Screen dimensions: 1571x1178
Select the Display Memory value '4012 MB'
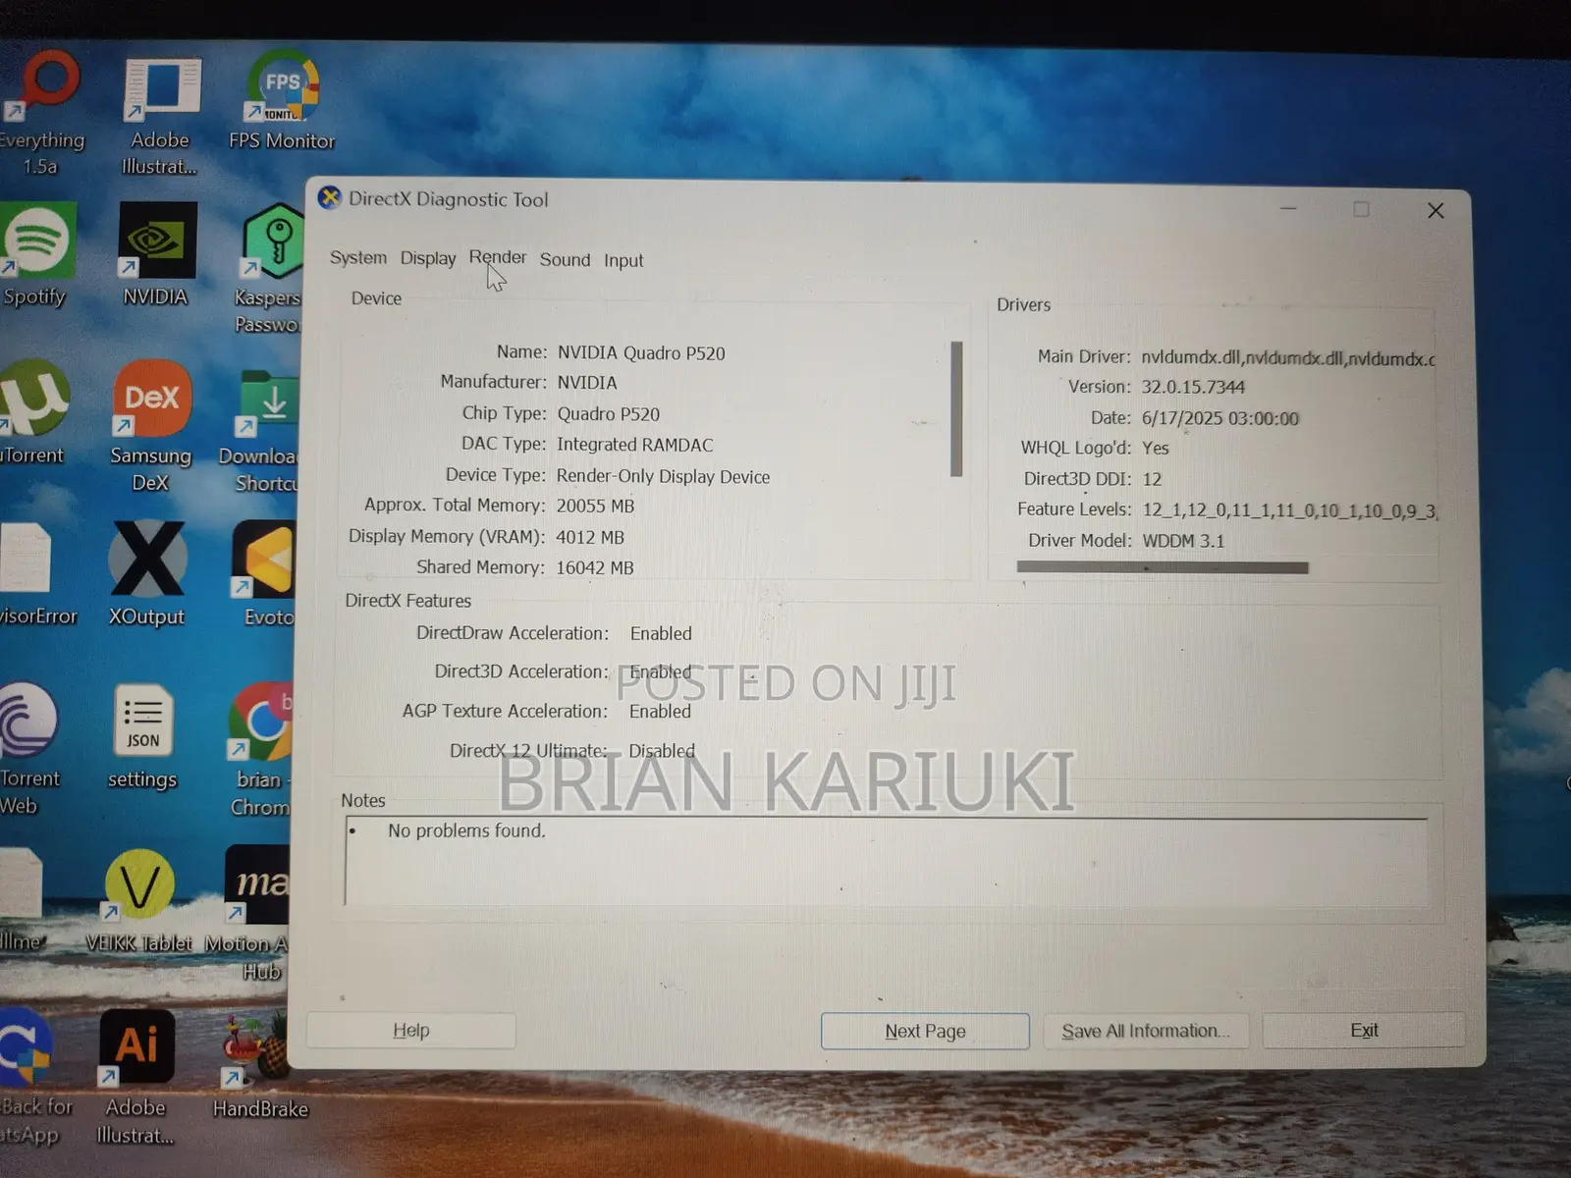click(x=590, y=537)
